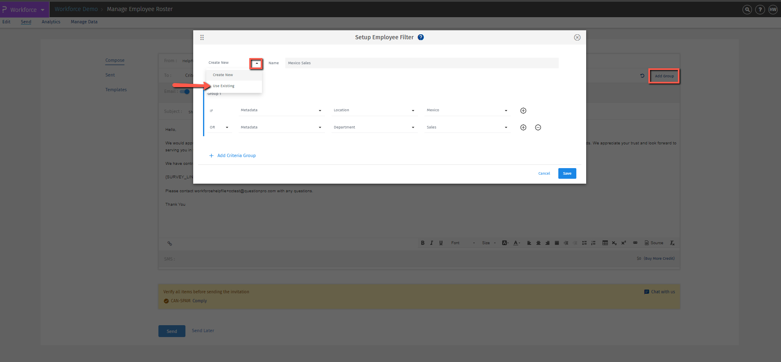Click the Send button
Viewport: 781px width, 362px height.
(x=172, y=331)
